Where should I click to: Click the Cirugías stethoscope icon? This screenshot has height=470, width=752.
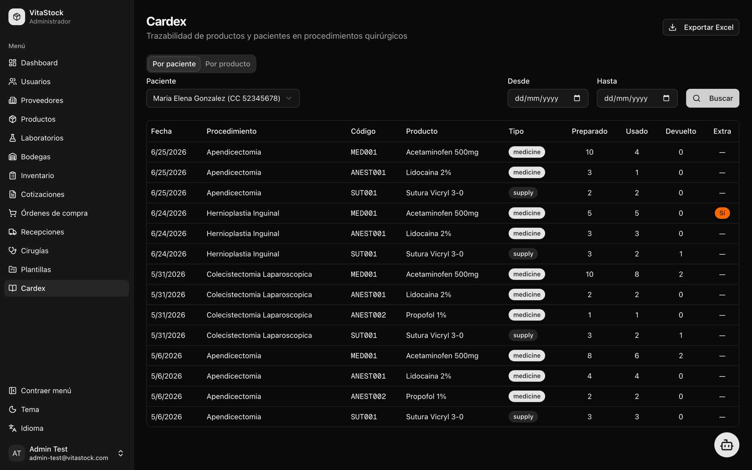tap(13, 251)
